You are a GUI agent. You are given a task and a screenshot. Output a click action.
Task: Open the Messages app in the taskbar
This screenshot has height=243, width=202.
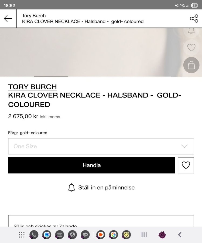[85, 235]
